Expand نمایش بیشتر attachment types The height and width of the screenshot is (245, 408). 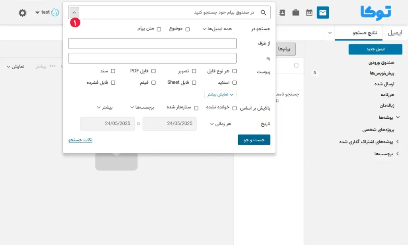point(220,95)
